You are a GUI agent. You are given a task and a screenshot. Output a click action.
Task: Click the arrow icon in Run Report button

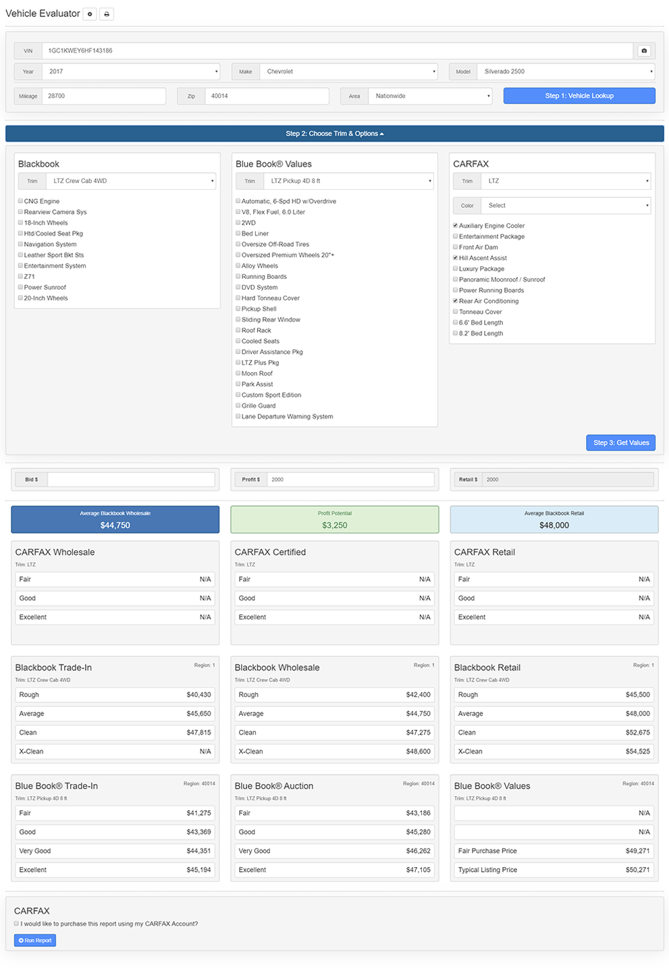[21, 940]
